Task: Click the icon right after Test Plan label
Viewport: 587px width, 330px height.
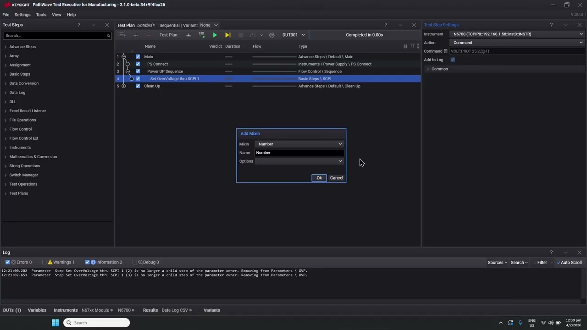Action: (x=188, y=35)
